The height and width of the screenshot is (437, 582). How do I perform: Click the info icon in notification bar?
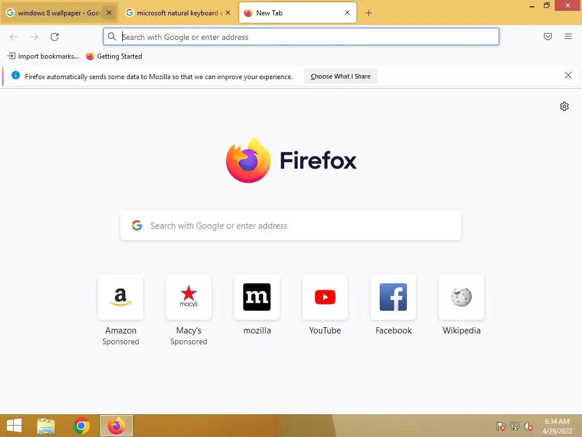pyautogui.click(x=15, y=76)
